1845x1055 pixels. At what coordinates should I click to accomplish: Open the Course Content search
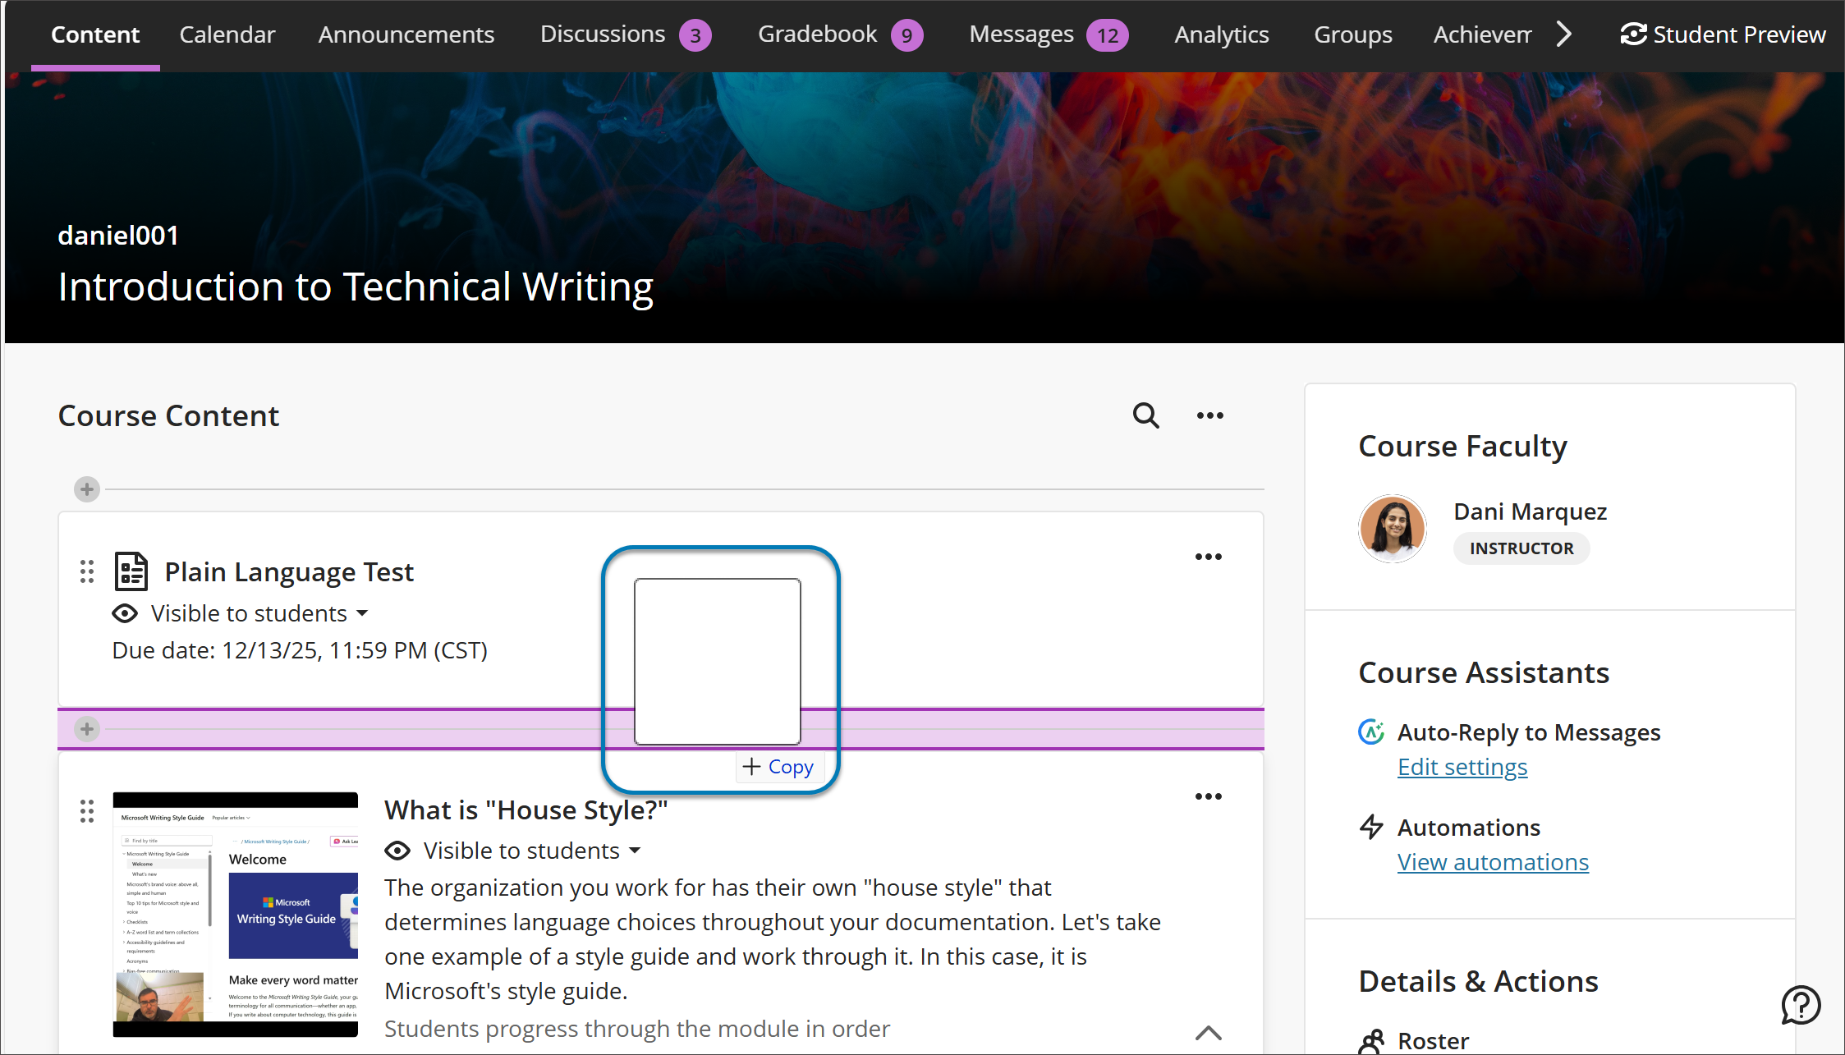1145,416
